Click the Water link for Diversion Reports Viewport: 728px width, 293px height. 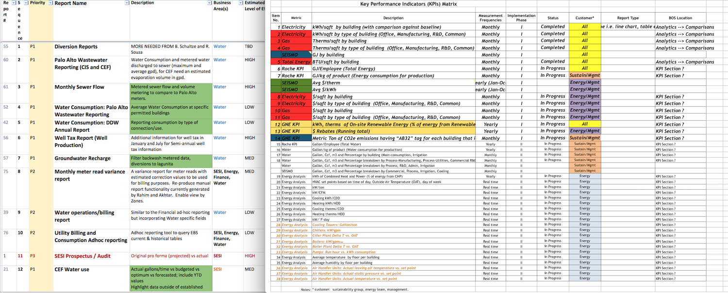click(220, 47)
